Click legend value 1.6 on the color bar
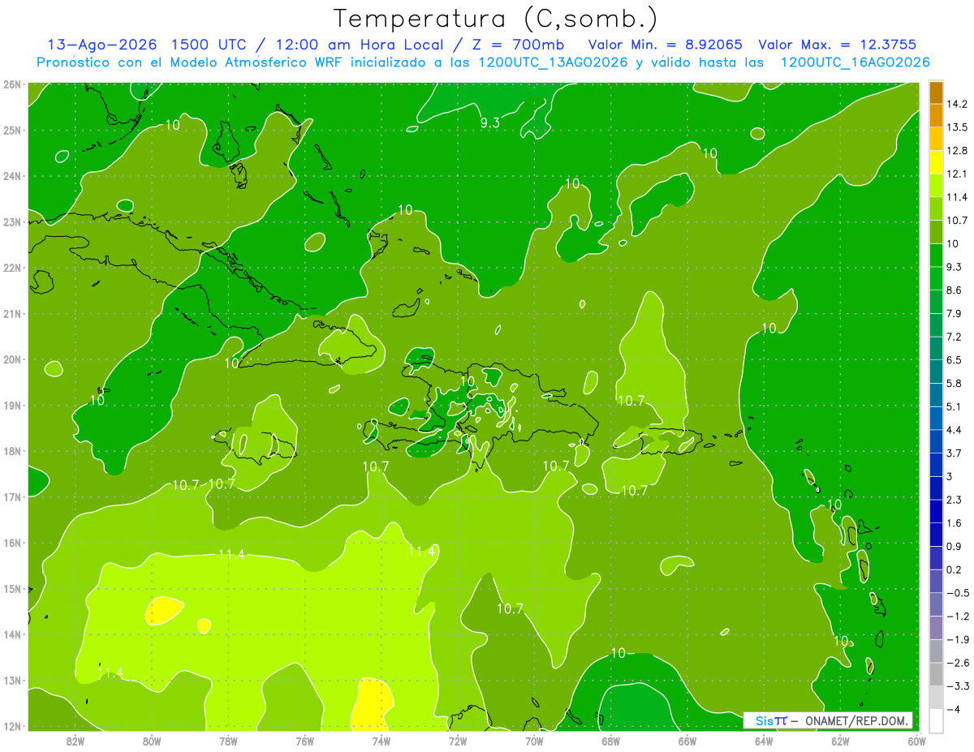The height and width of the screenshot is (752, 974). pyautogui.click(x=955, y=523)
